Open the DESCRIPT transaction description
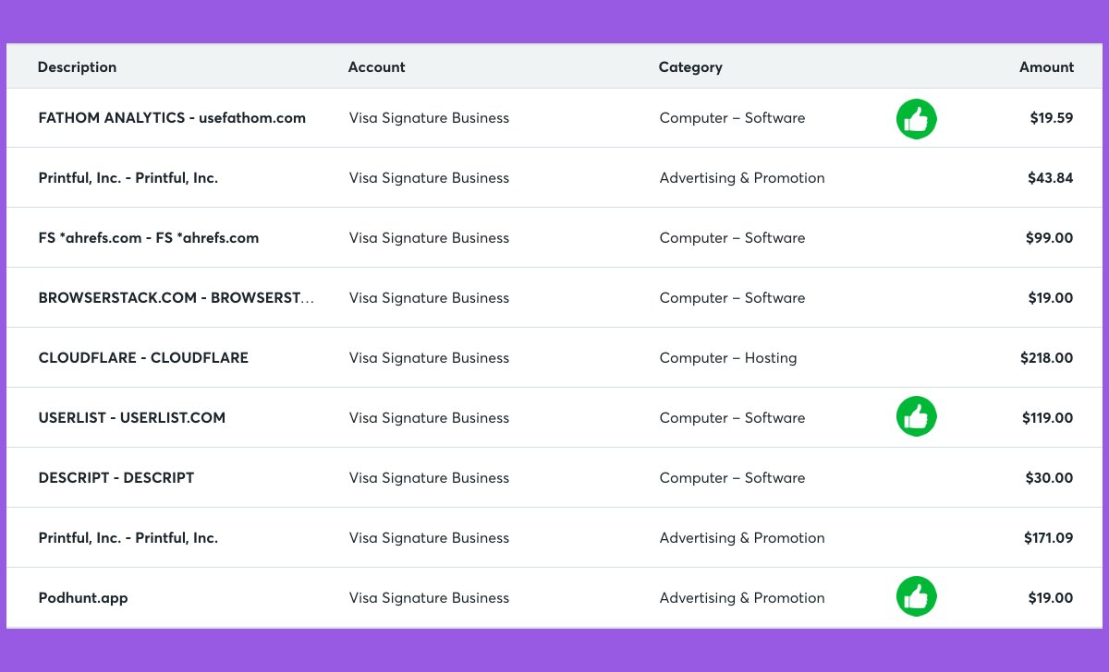Viewport: 1109px width, 672px height. [x=116, y=478]
